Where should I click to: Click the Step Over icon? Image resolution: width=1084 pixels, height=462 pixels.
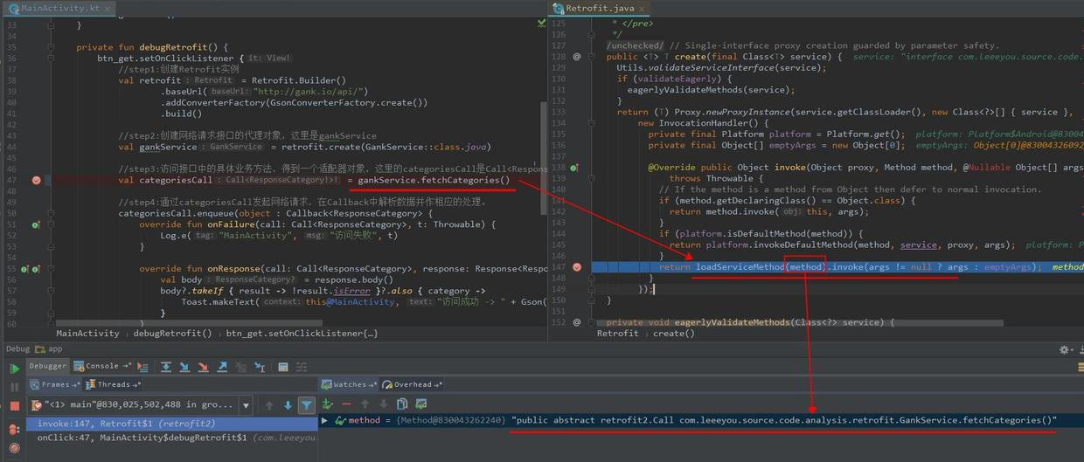coord(165,367)
